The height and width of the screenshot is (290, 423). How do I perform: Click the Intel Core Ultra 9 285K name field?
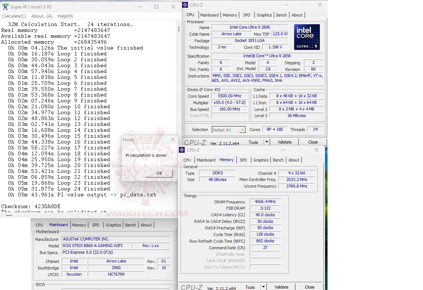click(250, 27)
